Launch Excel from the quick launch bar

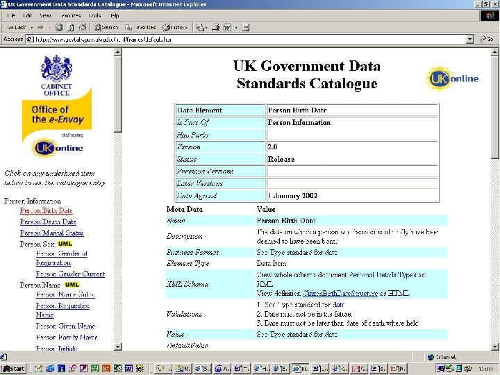click(x=94, y=369)
